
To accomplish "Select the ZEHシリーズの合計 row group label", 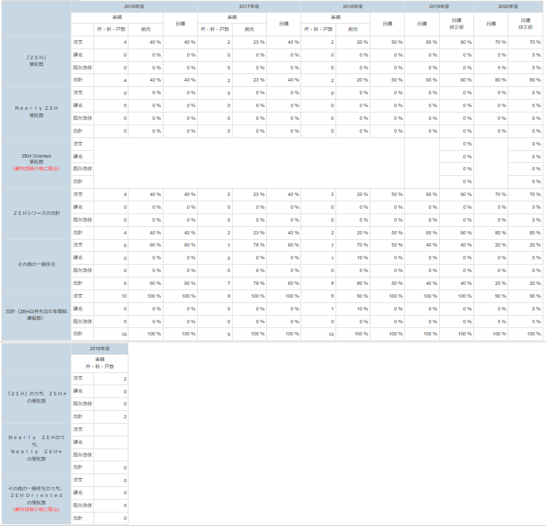I will 36,213.
